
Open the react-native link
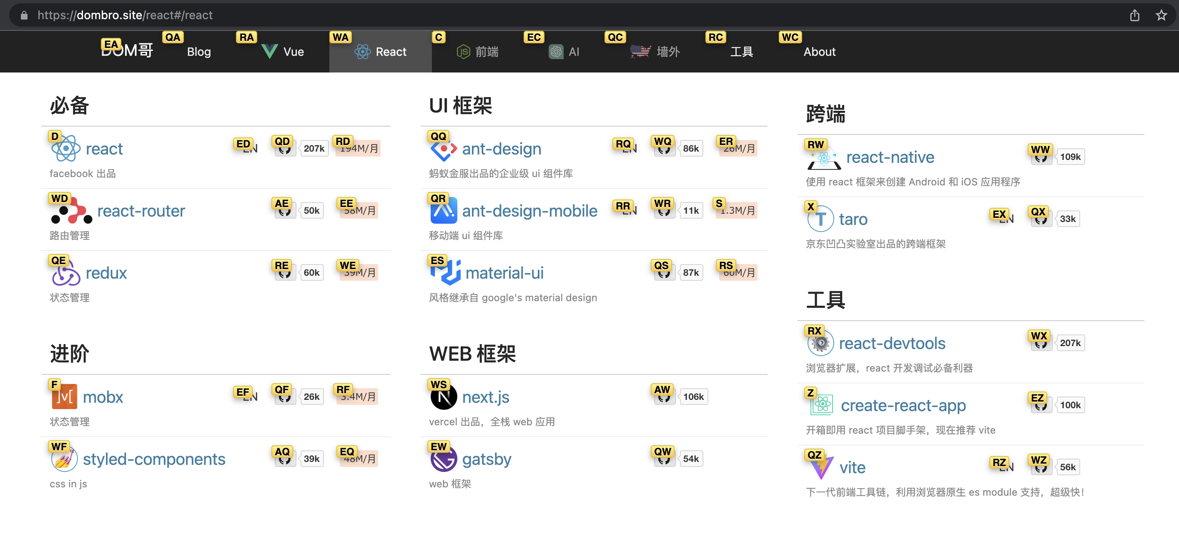(x=890, y=157)
